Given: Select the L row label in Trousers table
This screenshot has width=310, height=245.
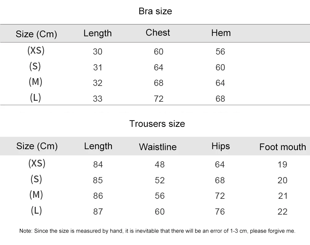Looking at the screenshot, I should [36, 211].
